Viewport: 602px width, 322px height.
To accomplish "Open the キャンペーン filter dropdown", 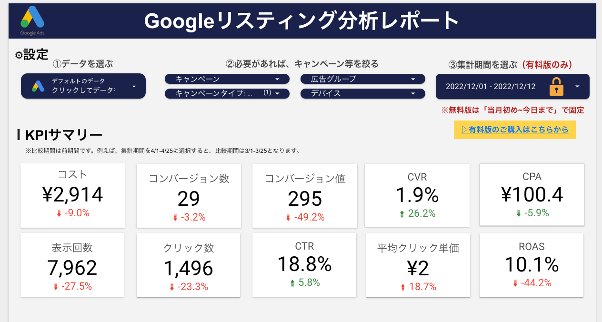I will (x=227, y=79).
